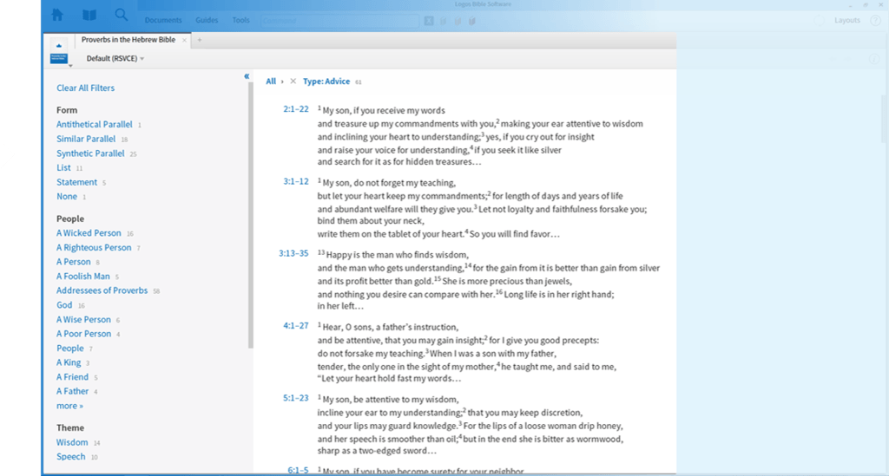The height and width of the screenshot is (476, 889).
Task: Open the Tools menu
Action: pyautogui.click(x=241, y=21)
